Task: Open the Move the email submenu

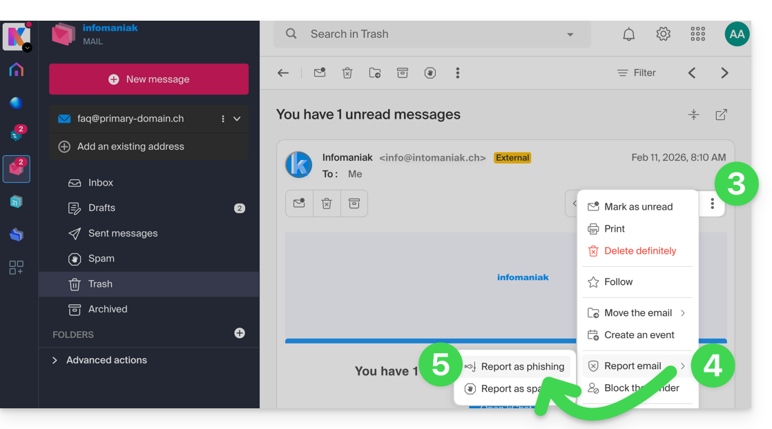Action: pos(637,313)
